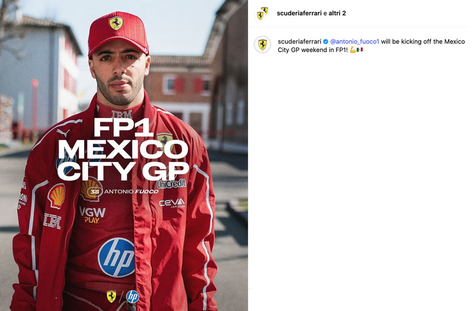The width and height of the screenshot is (473, 311).
Task: Click the small Ferrari and HP logos at photo bottom
Action: [x=123, y=297]
